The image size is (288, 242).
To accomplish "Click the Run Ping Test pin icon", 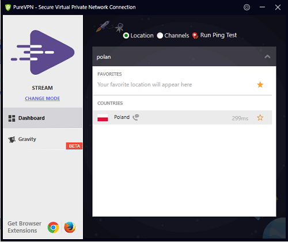I will click(x=195, y=36).
